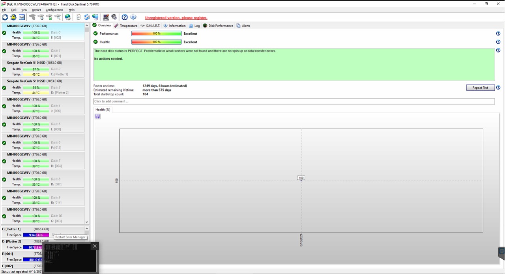Click the console window thumbnail preview
Image resolution: width=505 pixels, height=274 pixels.
[x=70, y=258]
